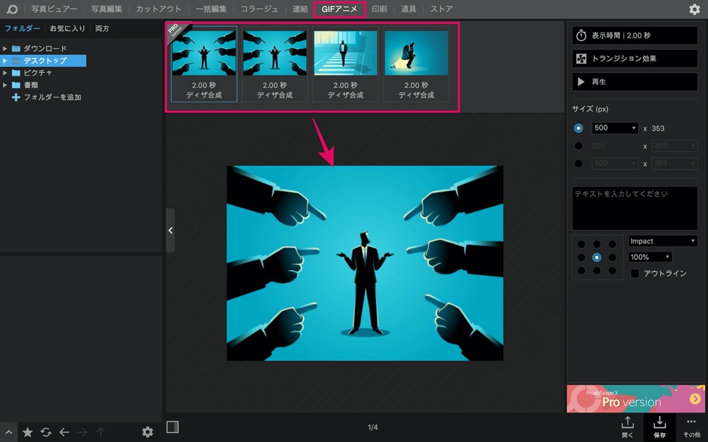Select the frame showing a man on stairs
708x442 pixels.
pyautogui.click(x=346, y=64)
